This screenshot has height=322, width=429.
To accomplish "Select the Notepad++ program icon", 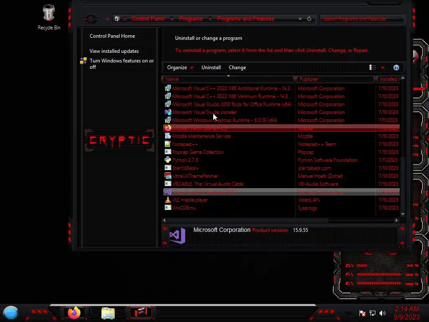I will (x=168, y=144).
